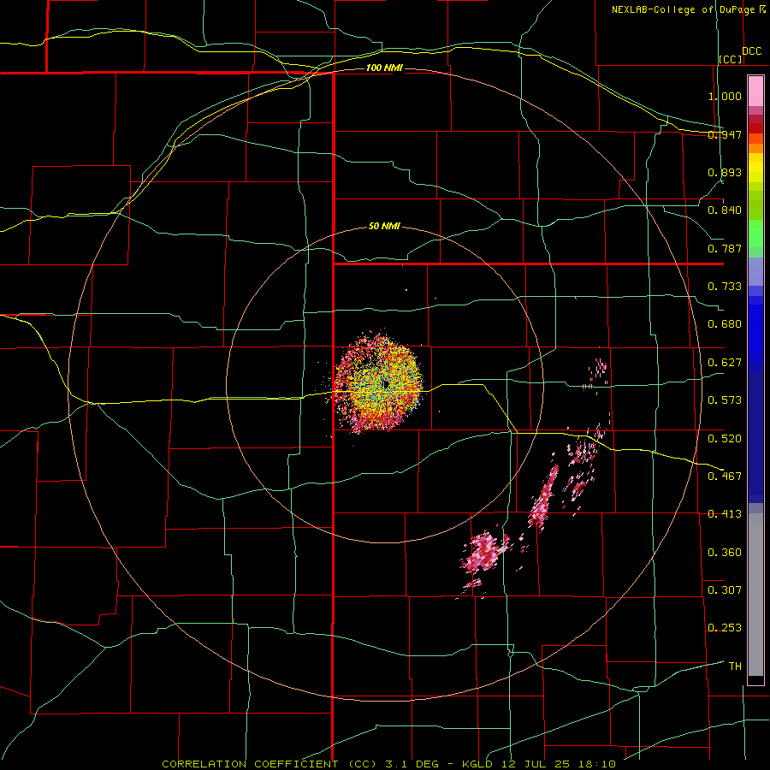This screenshot has width=770, height=770.
Task: Click the 0.360 value on the color scale
Action: tap(725, 553)
